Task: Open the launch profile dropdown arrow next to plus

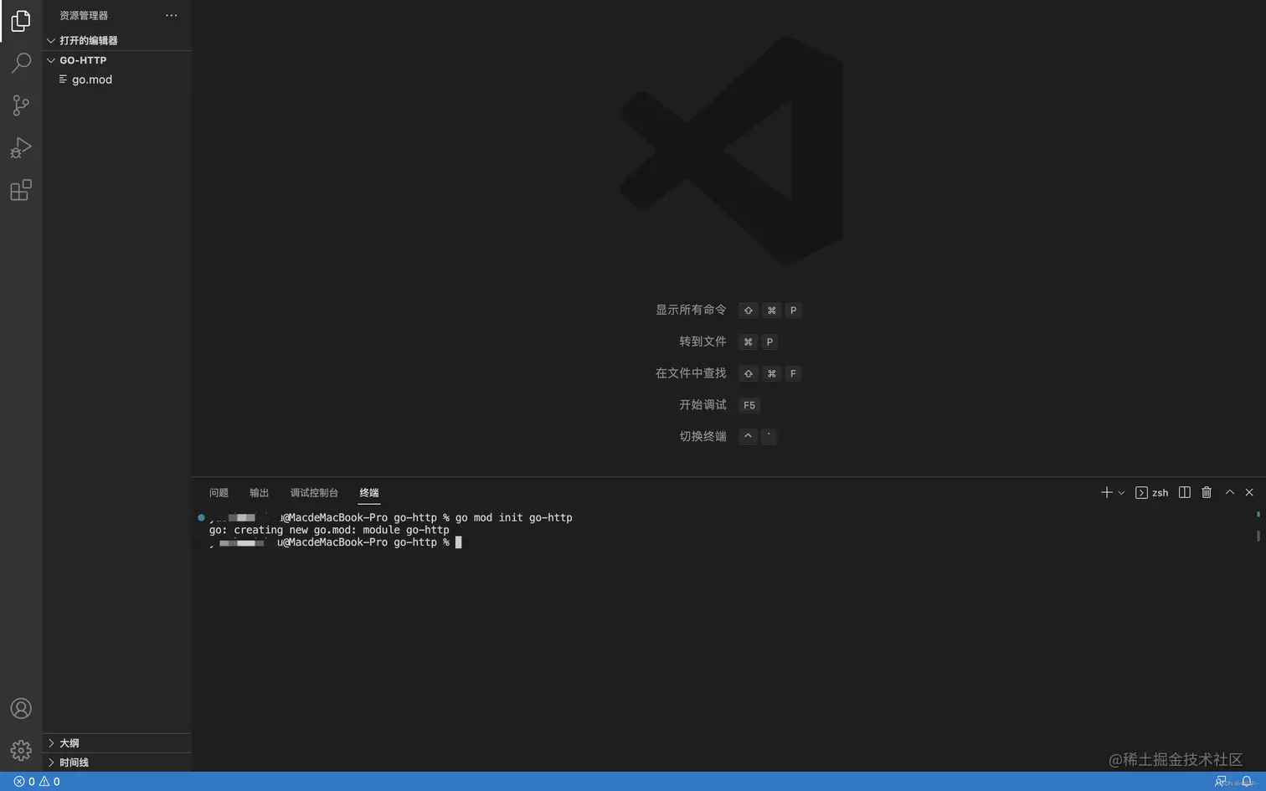Action: [1121, 493]
